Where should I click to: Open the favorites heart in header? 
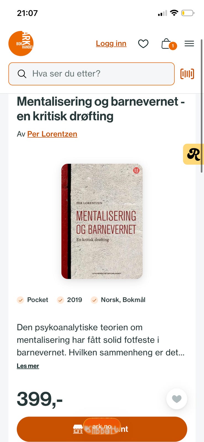coord(143,44)
